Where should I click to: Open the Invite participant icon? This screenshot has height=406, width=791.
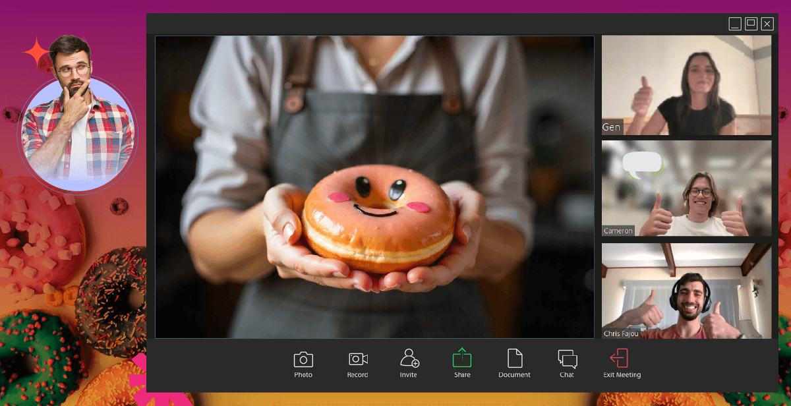[409, 358]
